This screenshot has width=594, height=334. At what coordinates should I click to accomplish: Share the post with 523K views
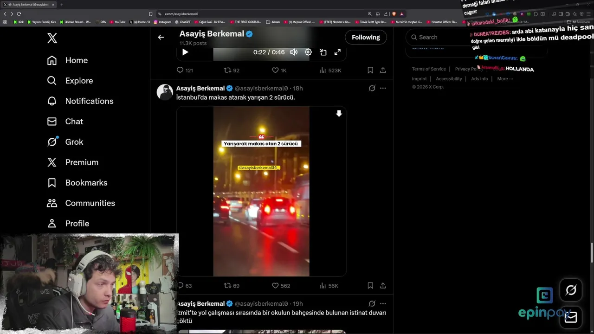click(383, 70)
